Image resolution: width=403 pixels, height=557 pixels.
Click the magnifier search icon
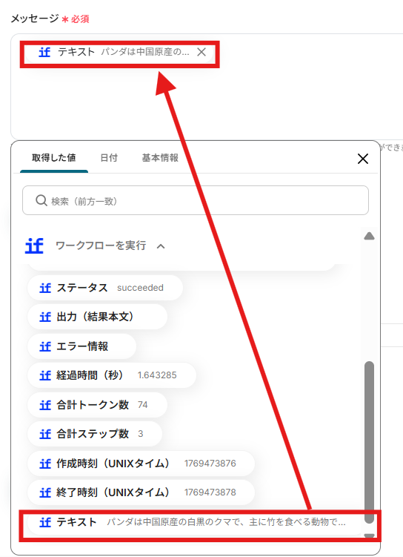tap(41, 200)
